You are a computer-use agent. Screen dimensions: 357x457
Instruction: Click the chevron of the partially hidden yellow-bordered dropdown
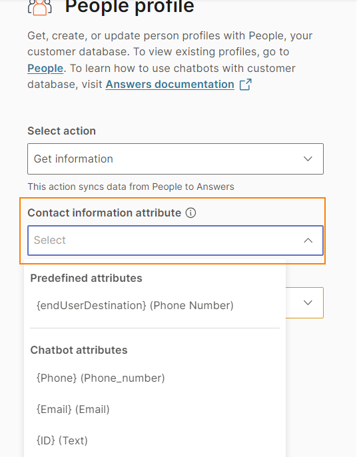308,302
